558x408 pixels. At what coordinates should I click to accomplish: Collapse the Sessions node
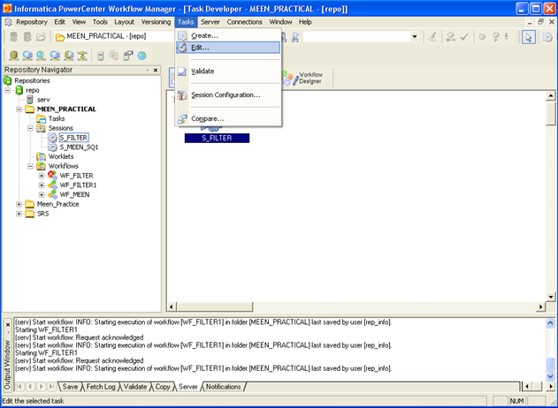point(30,128)
